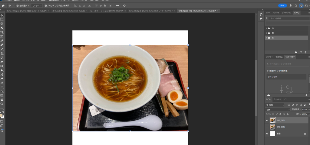Open the 通常 blend mode dropdown
Image resolution: width=310 pixels, height=145 pixels.
278,109
